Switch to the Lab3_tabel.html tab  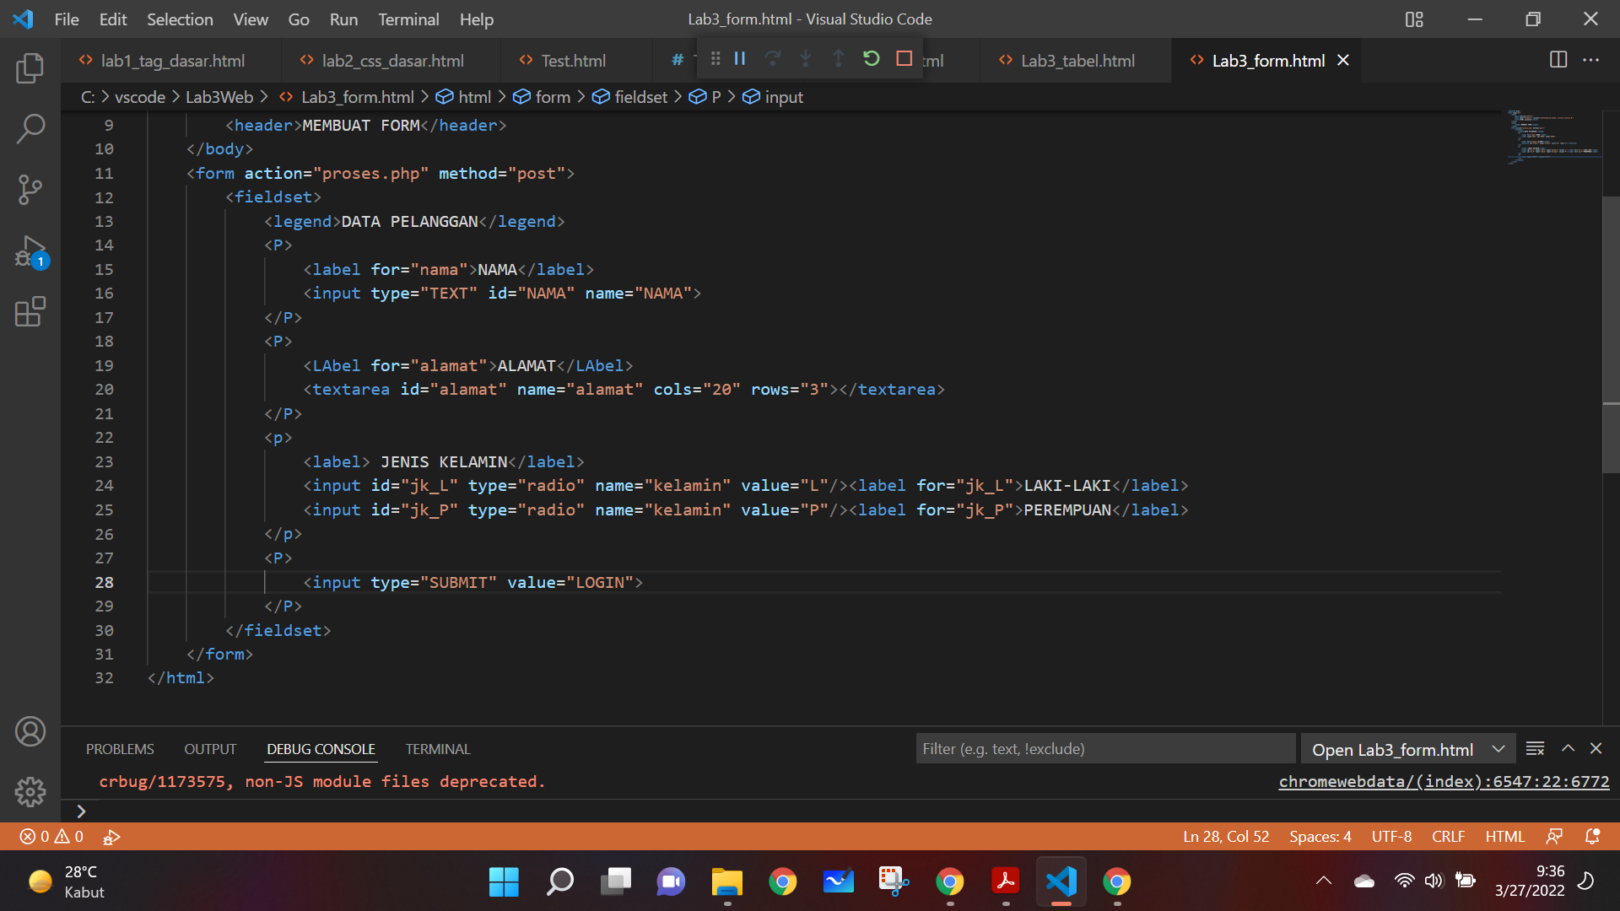(x=1079, y=60)
